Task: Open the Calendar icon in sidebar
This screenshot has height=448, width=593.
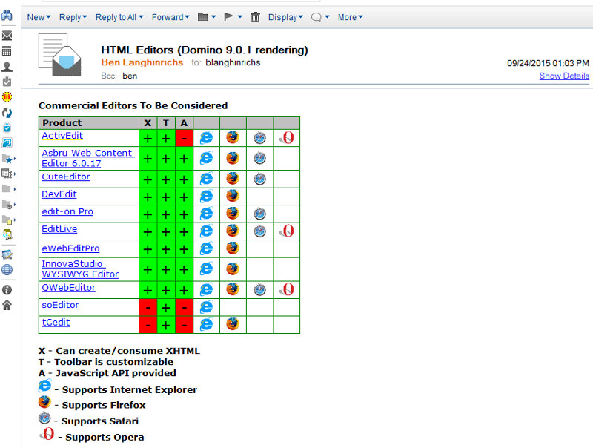Action: (x=7, y=51)
